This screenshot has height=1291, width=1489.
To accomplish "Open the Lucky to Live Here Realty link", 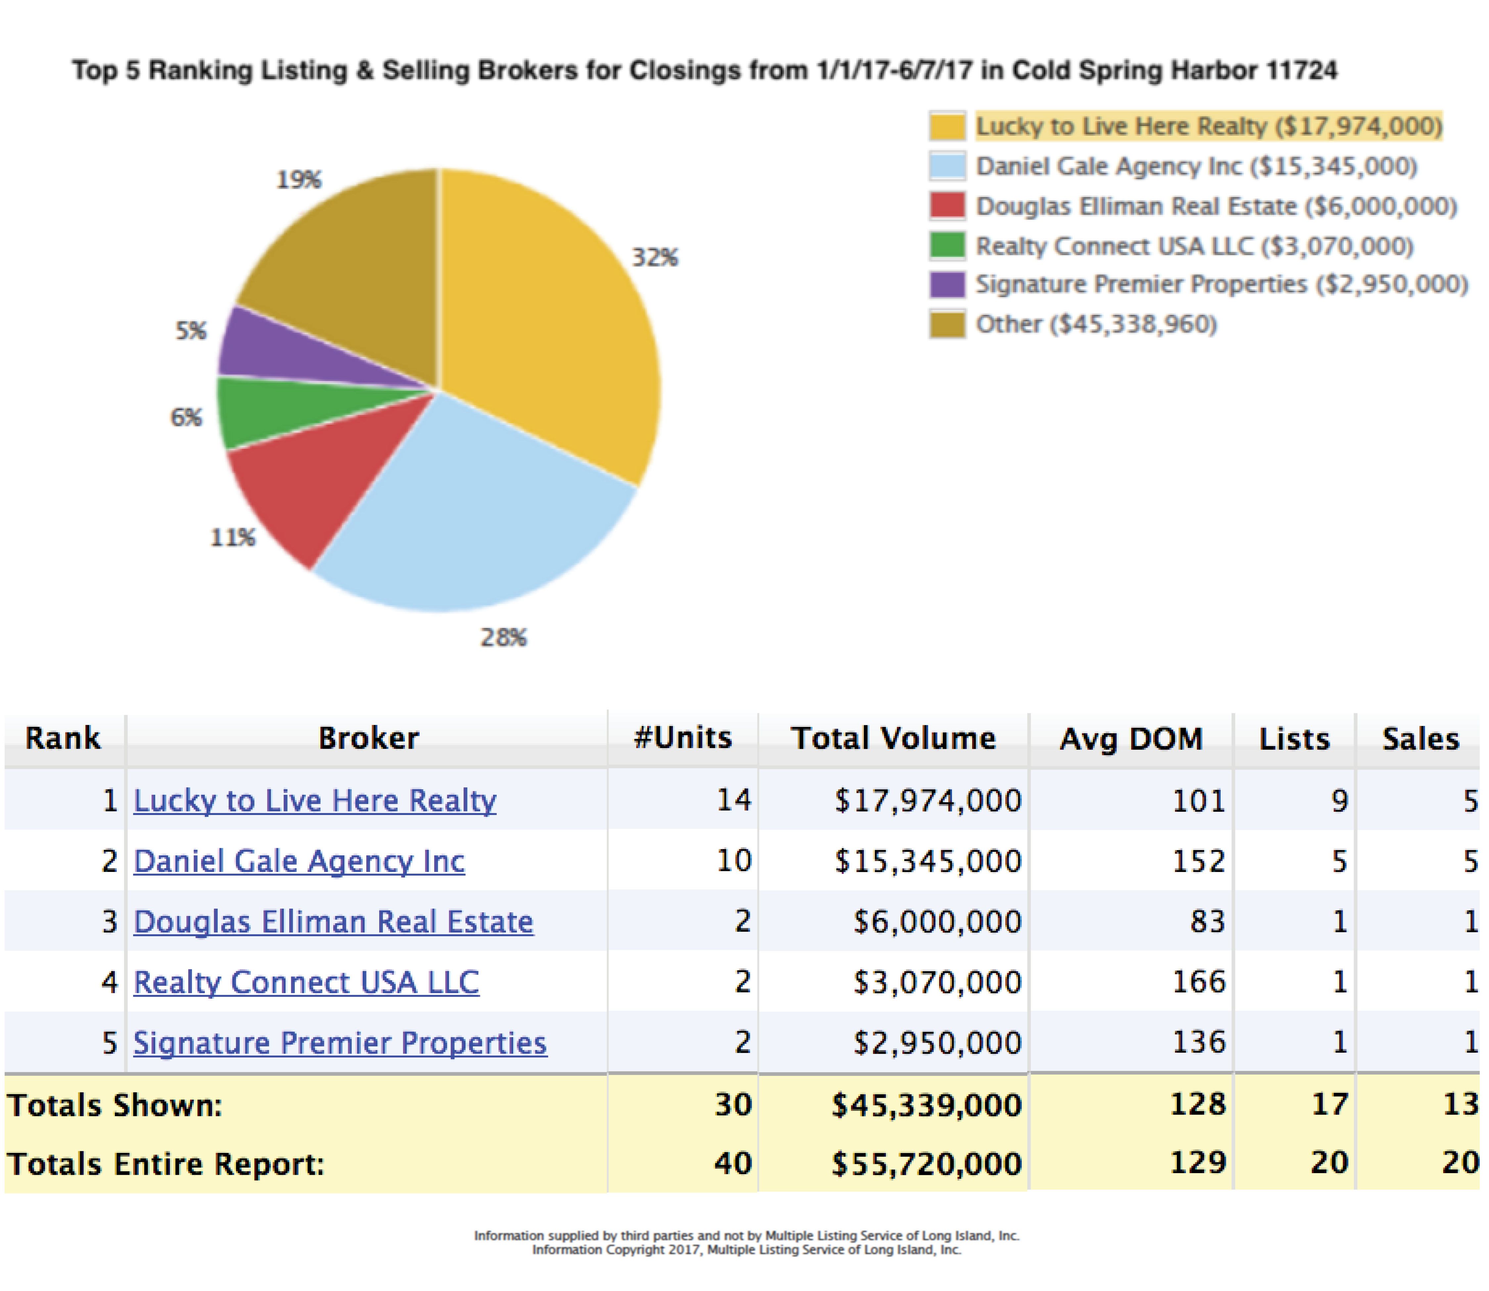I will 315,800.
